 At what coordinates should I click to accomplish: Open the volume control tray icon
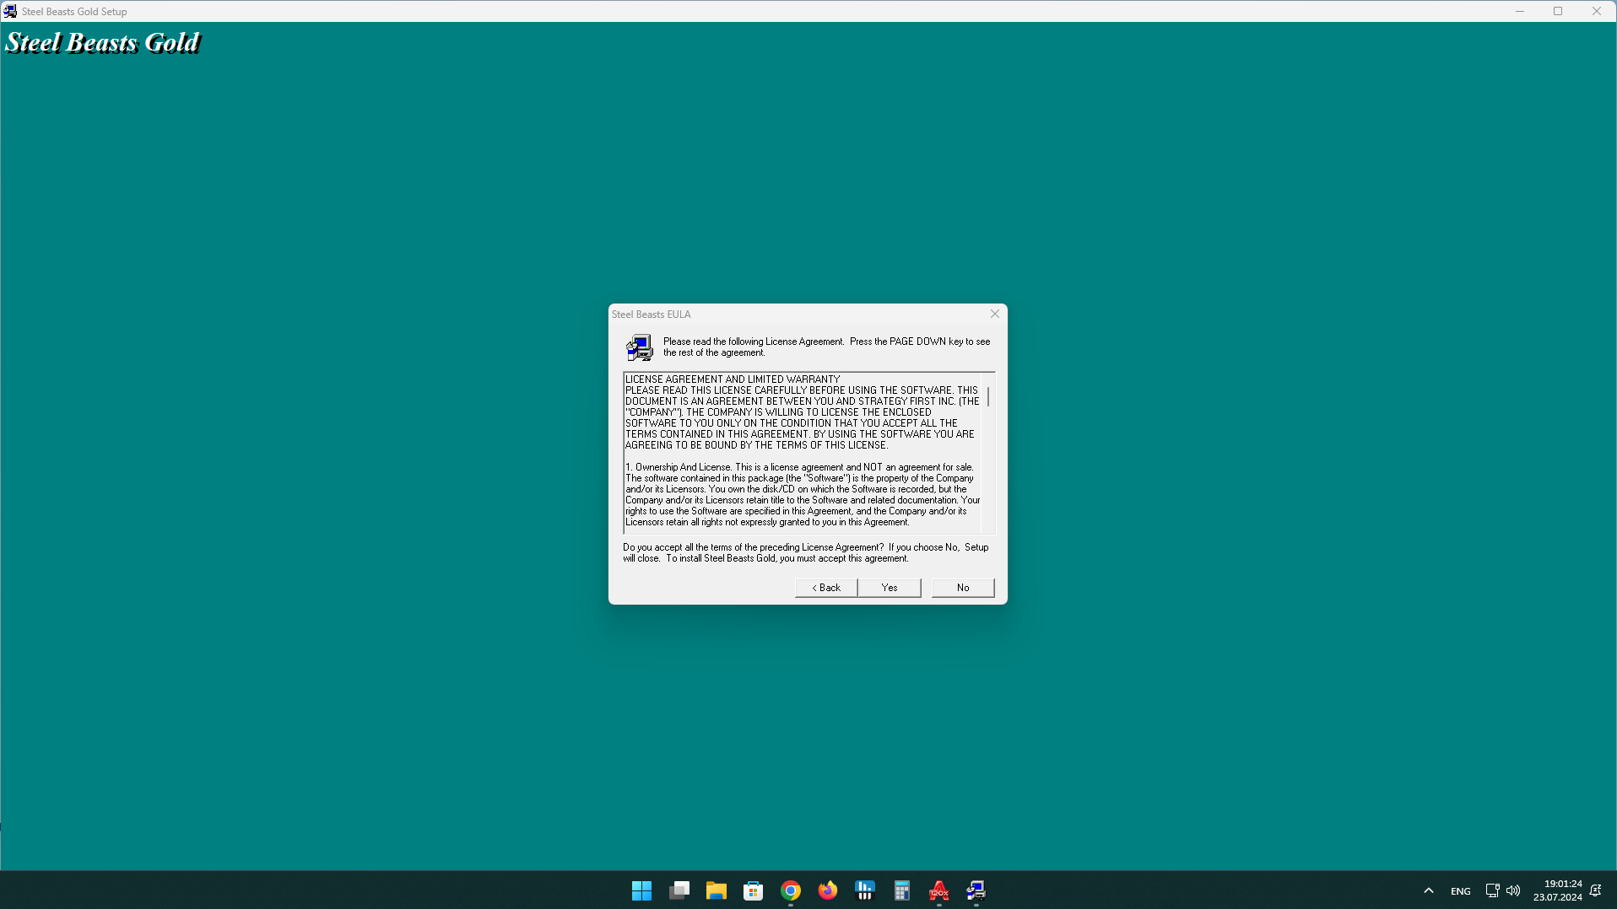tap(1513, 890)
